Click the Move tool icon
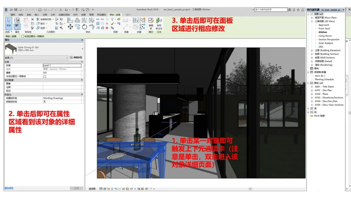This screenshot has height=197, width=351. [x=70, y=27]
